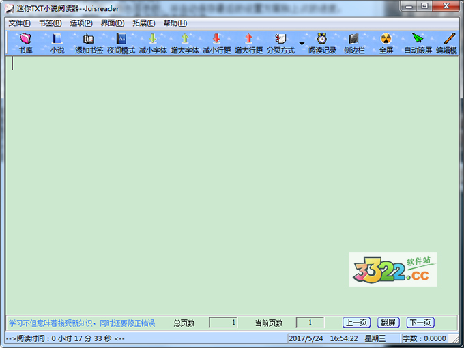Open the 界面(D) menu

tap(113, 23)
